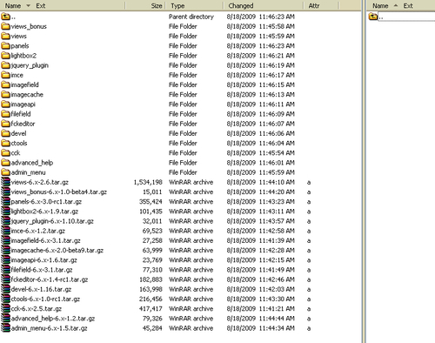Sort by Attr column header
This screenshot has width=435, height=343.
(314, 6)
